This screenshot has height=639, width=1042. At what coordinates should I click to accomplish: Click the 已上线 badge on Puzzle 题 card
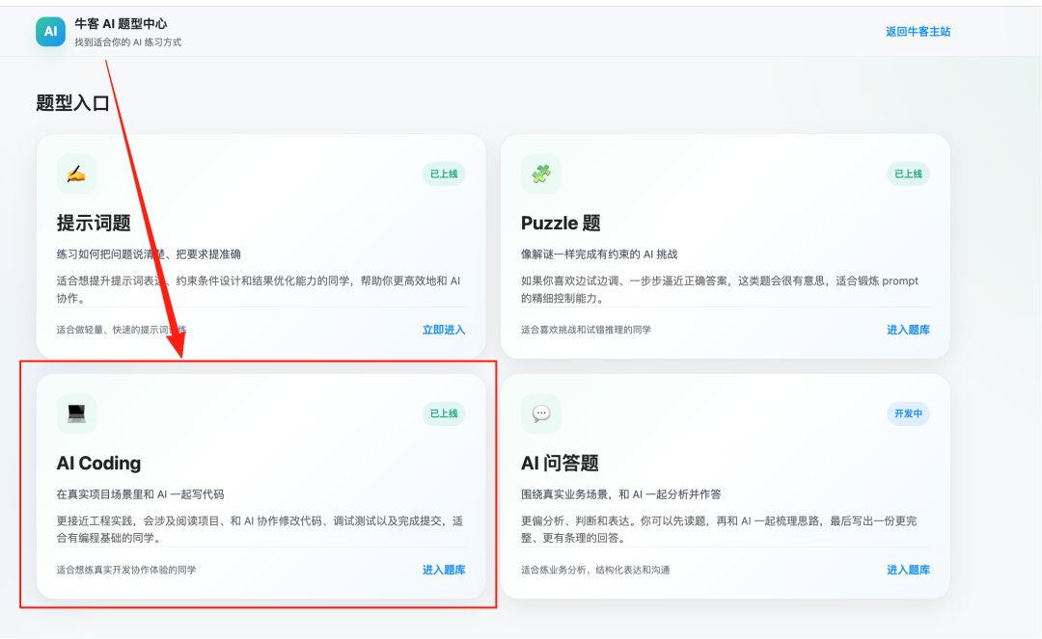coord(909,173)
